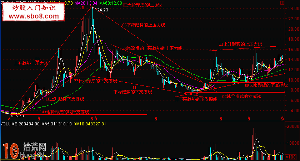The width and height of the screenshot is (300, 161).
Task: Click the FF长阳形成的下支撑线 annotation
Action: tap(95, 81)
